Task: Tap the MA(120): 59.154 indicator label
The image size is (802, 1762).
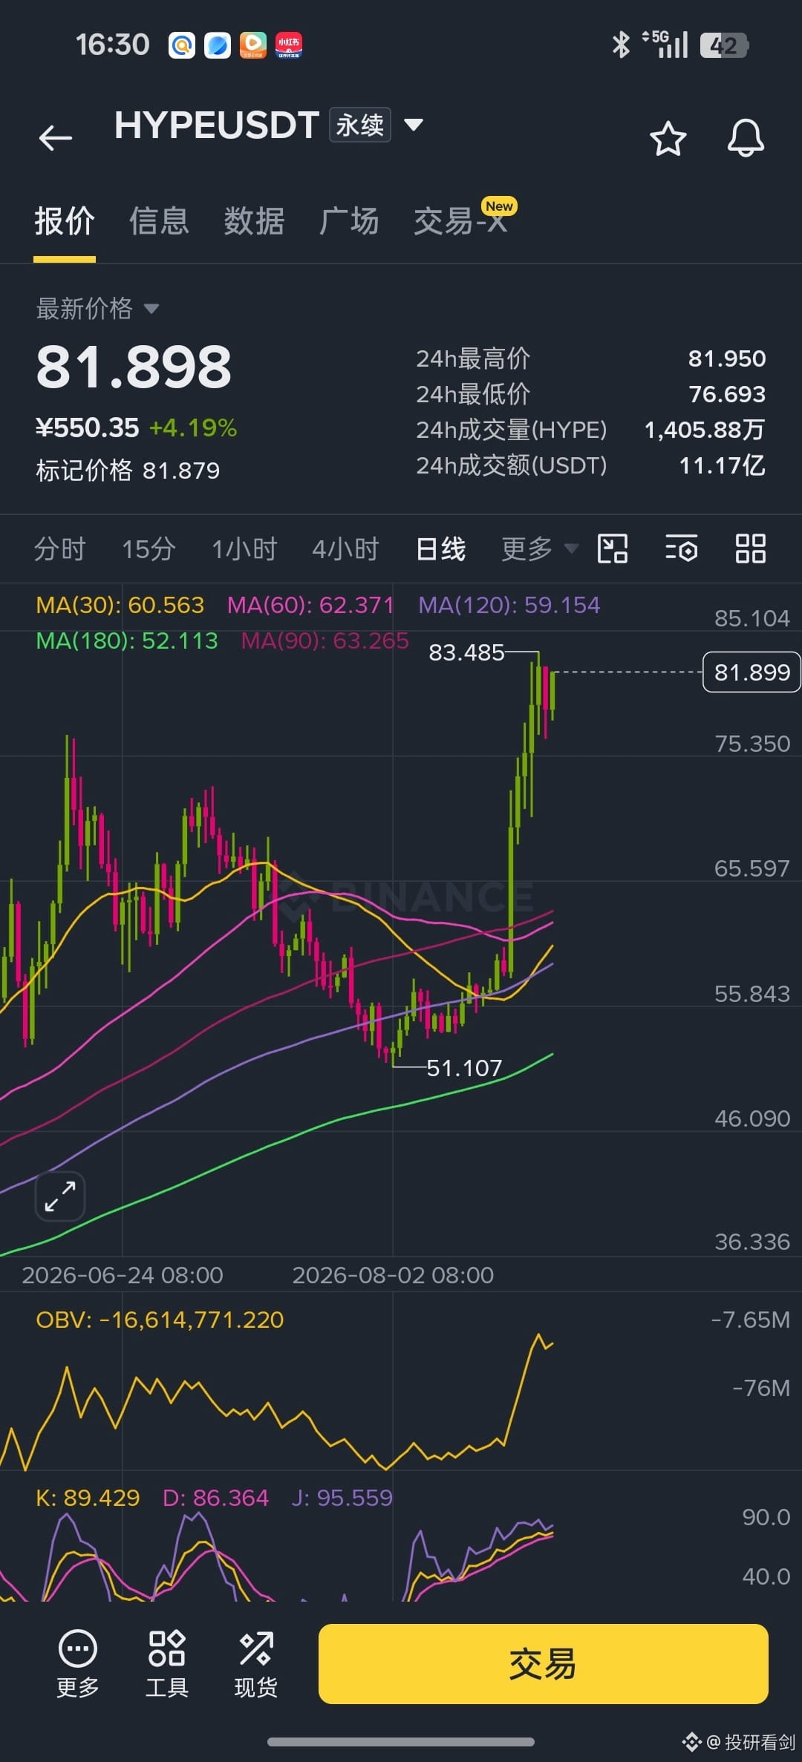Action: 509,605
